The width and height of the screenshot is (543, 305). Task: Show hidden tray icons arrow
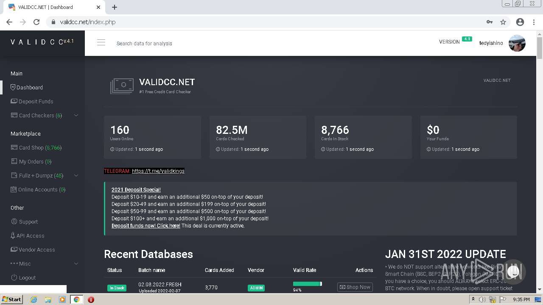point(473,299)
